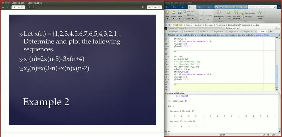Go back in PDF viewer history
The image size is (282, 137).
tap(29, 7)
